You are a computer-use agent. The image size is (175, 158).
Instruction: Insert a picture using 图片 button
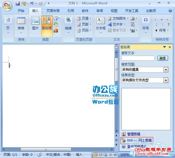click(35, 24)
